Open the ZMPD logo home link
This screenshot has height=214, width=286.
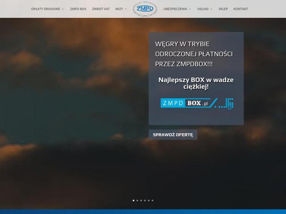coord(145,9)
